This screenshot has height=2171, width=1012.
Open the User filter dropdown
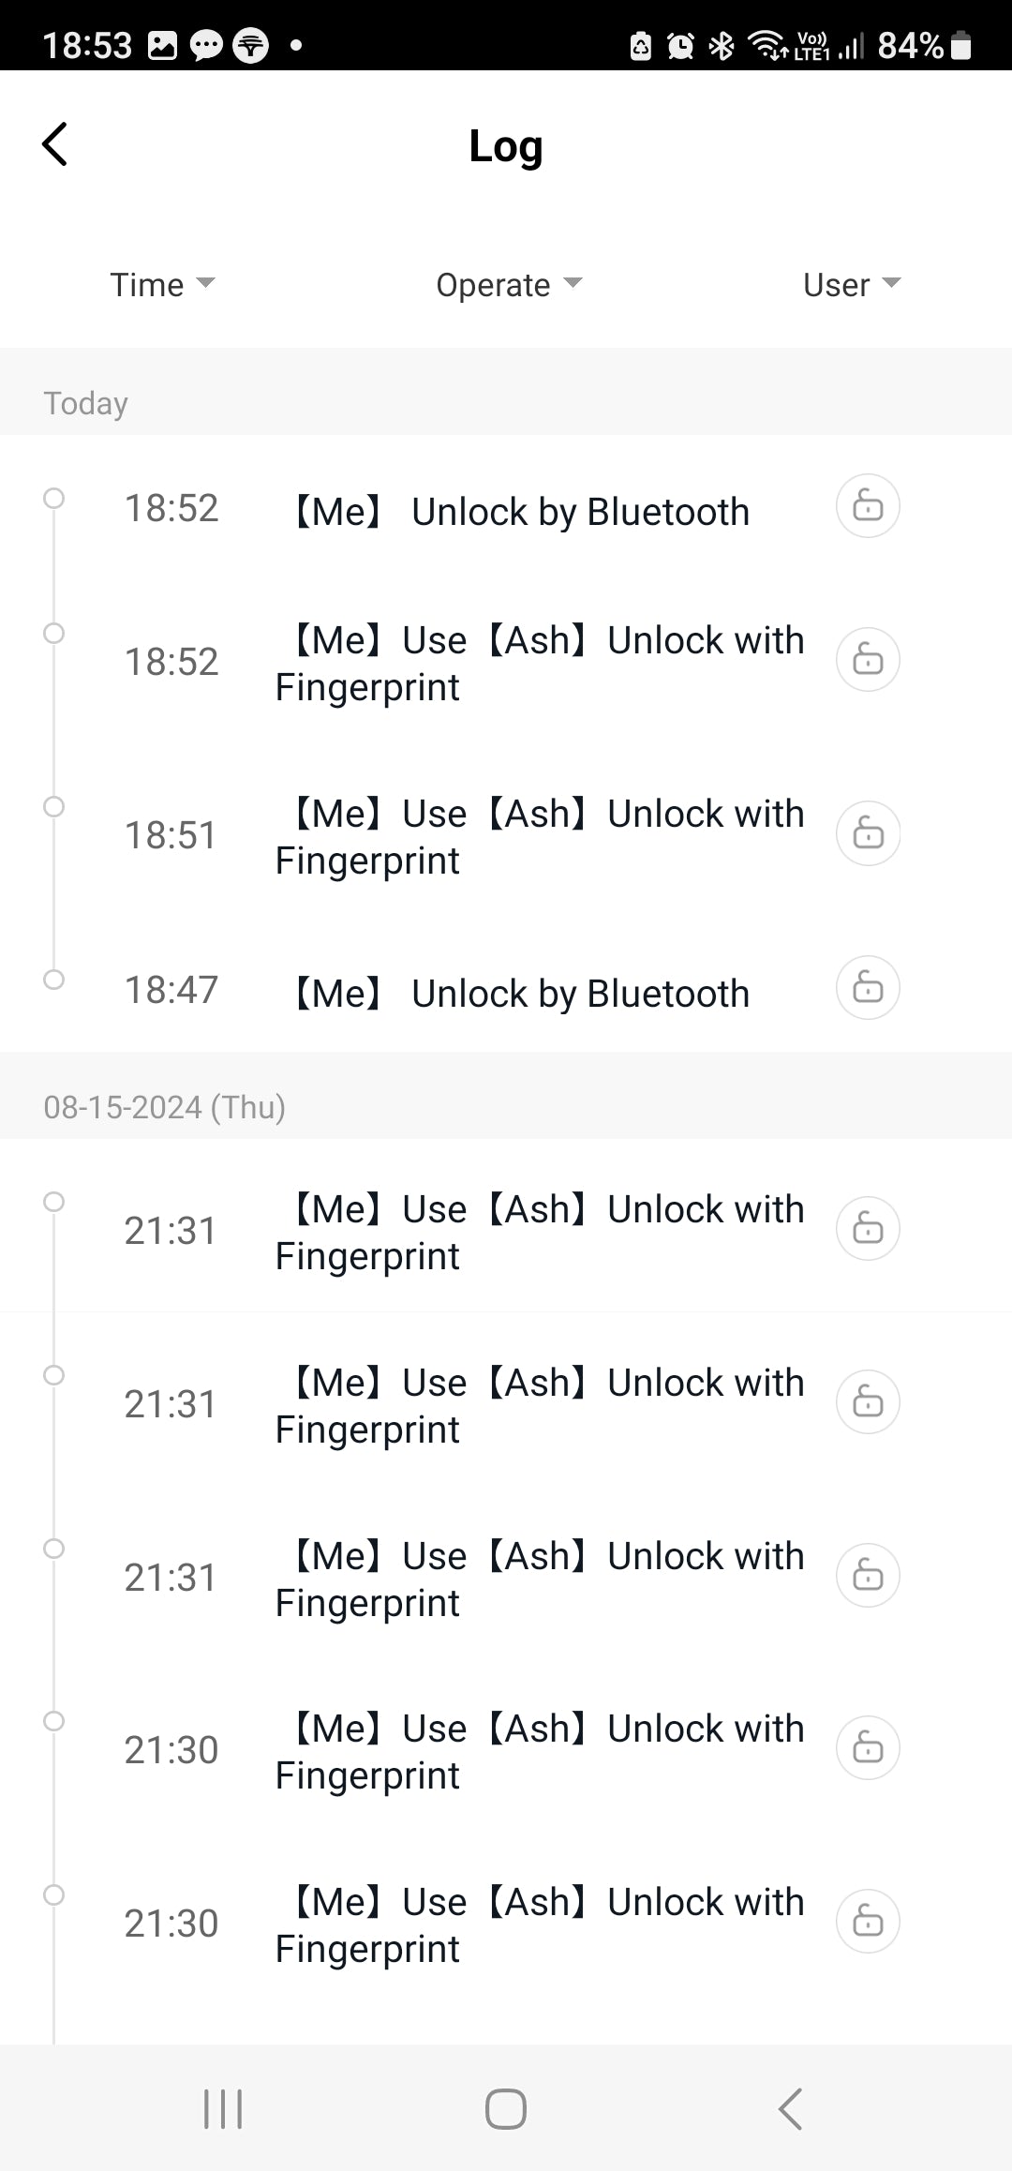(x=851, y=284)
